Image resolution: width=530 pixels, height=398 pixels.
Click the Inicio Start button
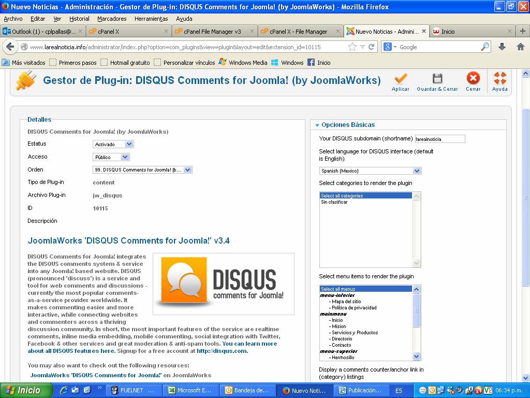tap(26, 390)
